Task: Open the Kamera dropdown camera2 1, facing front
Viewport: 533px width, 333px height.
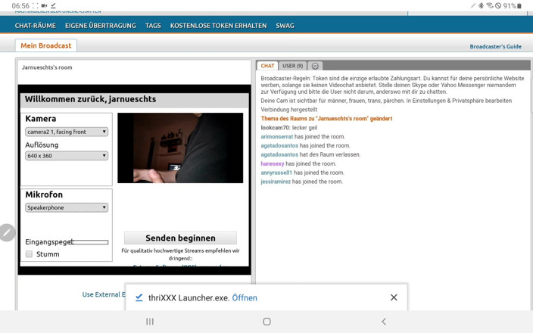Action: [x=67, y=132]
